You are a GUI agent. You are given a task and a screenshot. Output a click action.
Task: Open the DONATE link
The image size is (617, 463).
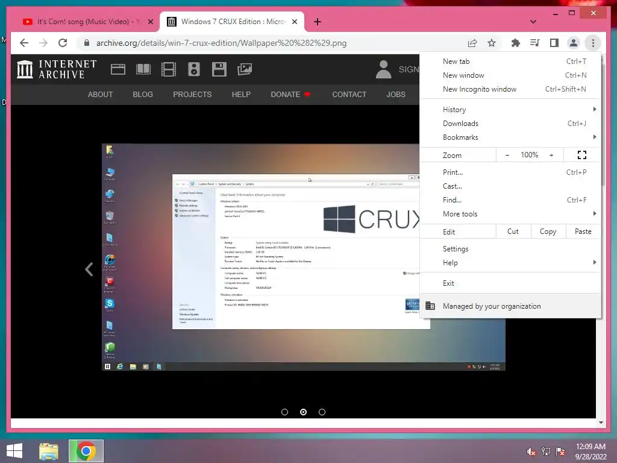tap(290, 95)
